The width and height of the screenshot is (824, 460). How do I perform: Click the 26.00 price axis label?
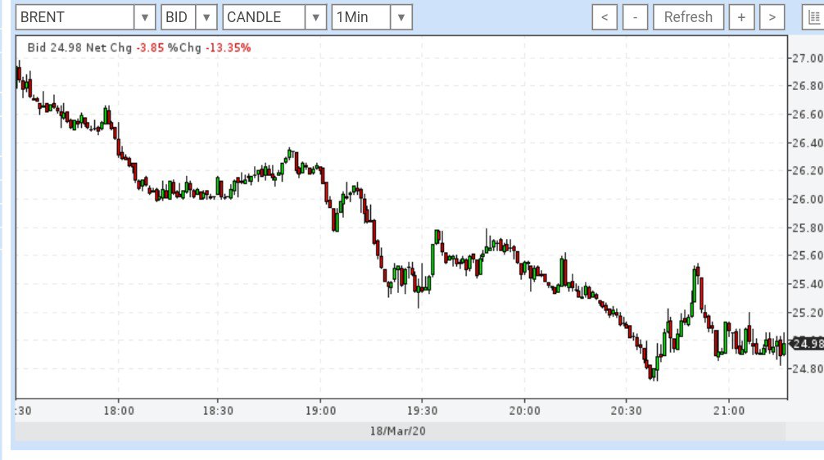coord(808,199)
